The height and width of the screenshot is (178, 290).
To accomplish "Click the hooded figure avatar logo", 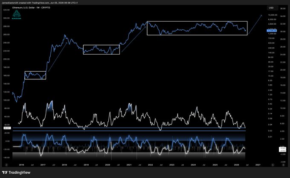I will point(17,14).
